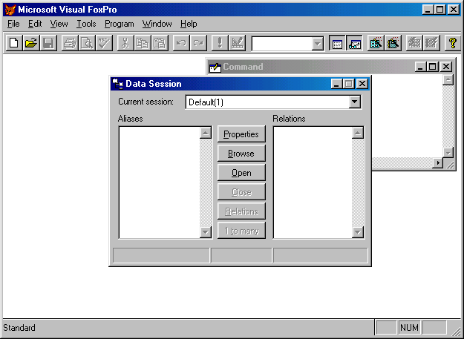Screen dimensions: 464x339
Task: Open the Edit menu
Action: (x=35, y=24)
